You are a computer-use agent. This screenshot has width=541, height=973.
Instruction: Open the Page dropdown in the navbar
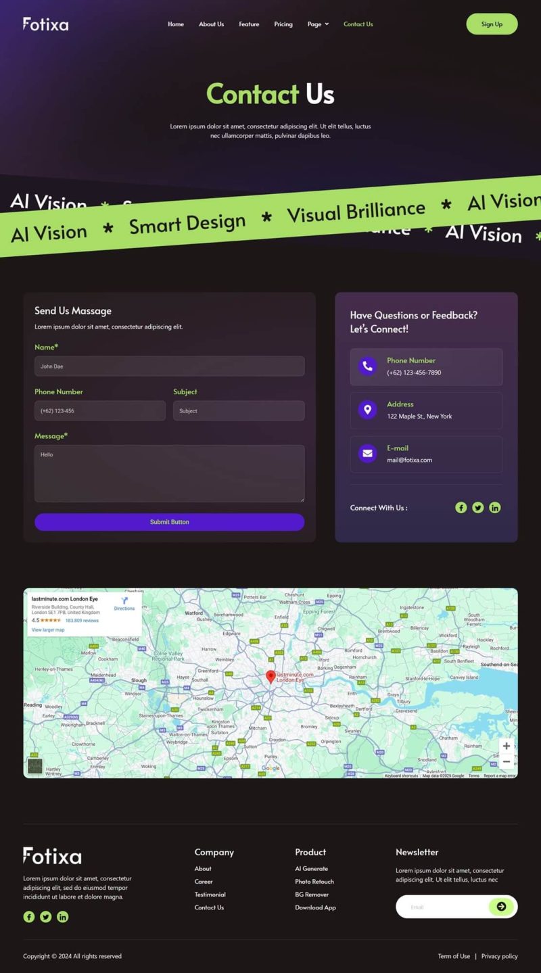click(317, 24)
